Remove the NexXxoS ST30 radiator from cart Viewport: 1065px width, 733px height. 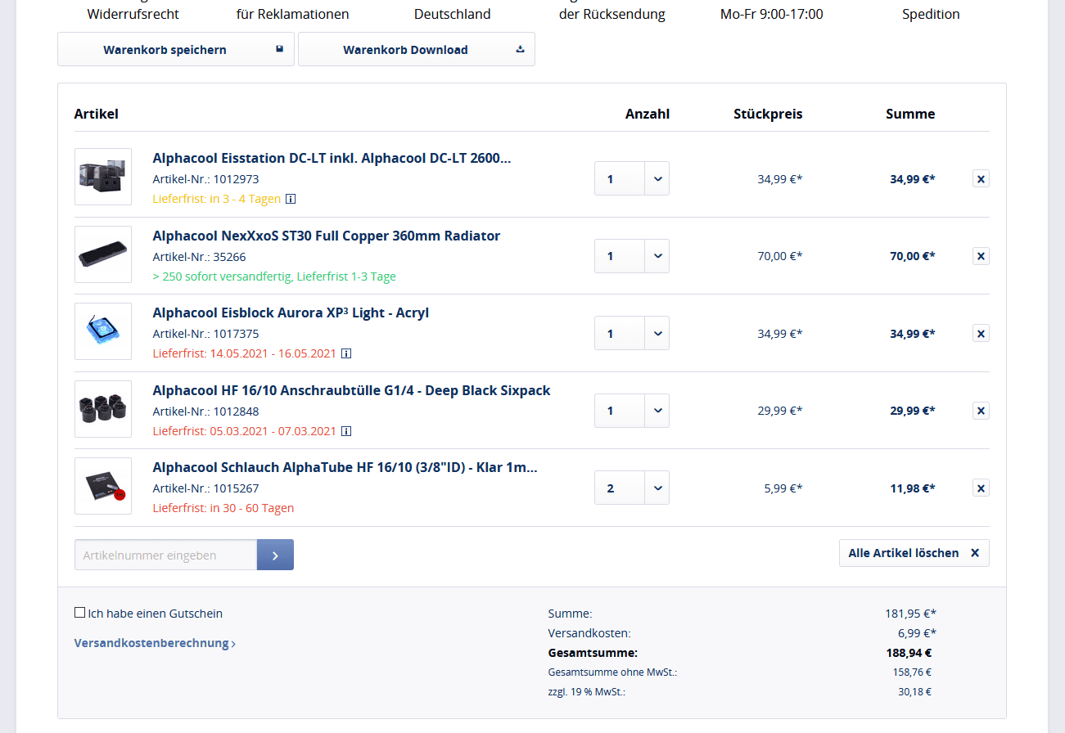click(x=981, y=256)
